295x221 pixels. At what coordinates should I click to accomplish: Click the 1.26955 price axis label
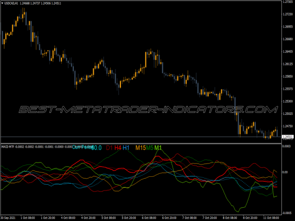pos(288,27)
